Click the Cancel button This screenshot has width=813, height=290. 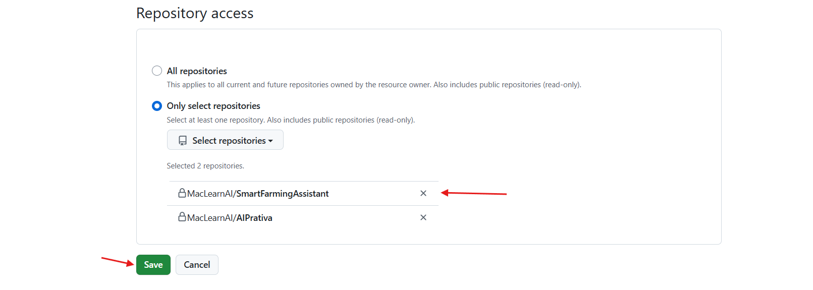[x=197, y=265]
